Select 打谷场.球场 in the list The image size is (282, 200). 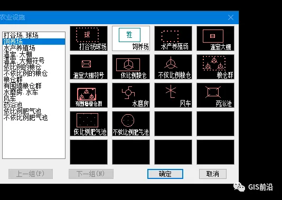[x=34, y=35]
